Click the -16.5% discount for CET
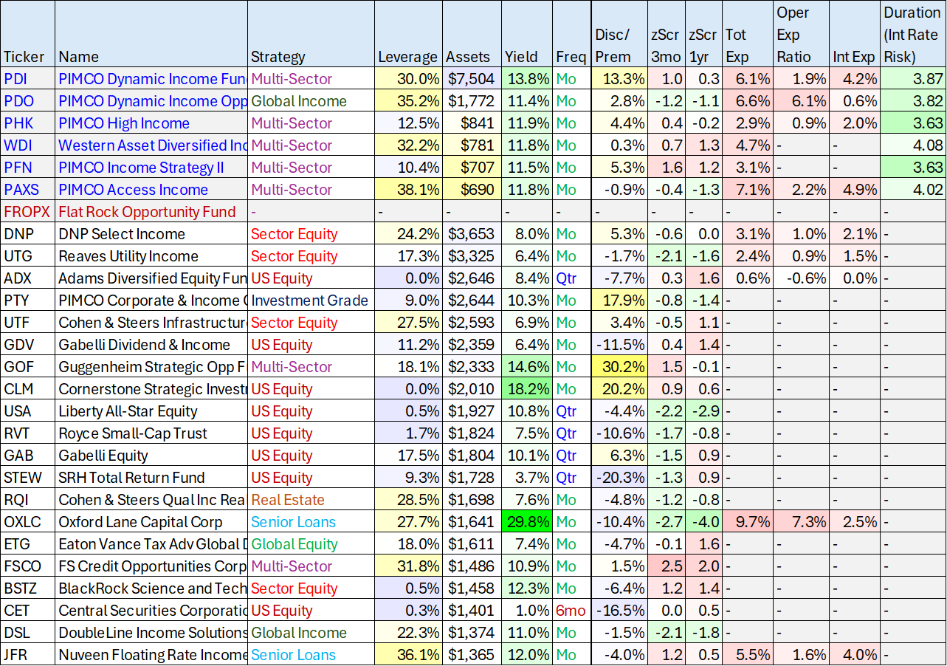This screenshot has height=666, width=947. pyautogui.click(x=619, y=611)
